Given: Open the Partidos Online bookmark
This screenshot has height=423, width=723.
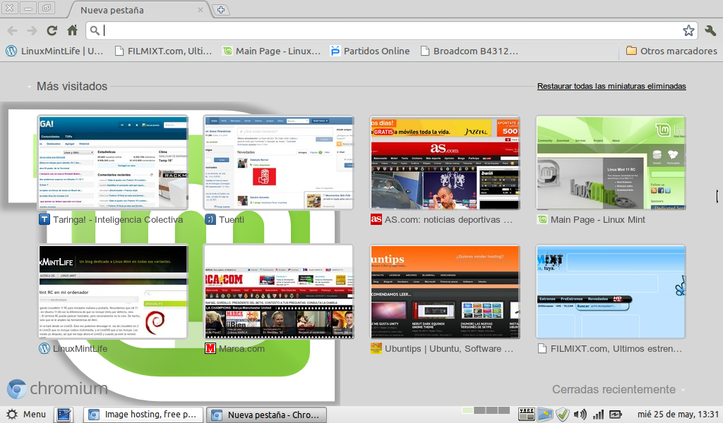Looking at the screenshot, I should (370, 51).
